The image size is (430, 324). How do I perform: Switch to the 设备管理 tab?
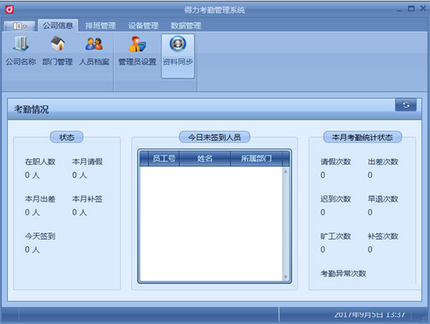[143, 26]
